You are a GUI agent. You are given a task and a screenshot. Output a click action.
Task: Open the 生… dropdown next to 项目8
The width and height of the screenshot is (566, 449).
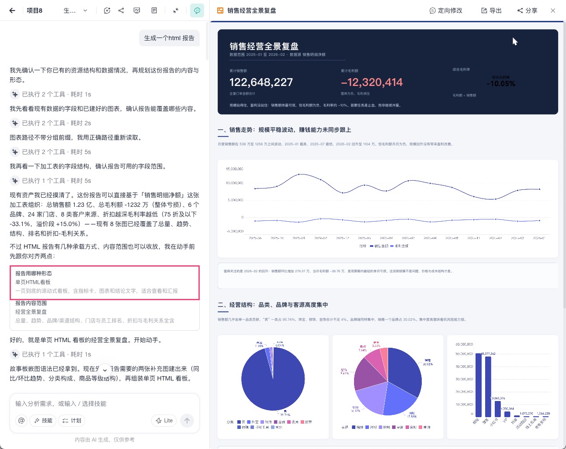pyautogui.click(x=76, y=10)
